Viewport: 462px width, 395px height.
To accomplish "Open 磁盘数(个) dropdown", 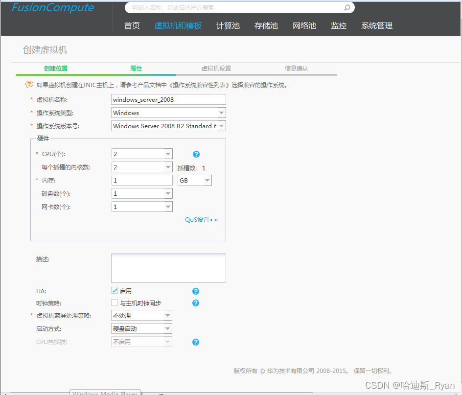I will [x=142, y=193].
